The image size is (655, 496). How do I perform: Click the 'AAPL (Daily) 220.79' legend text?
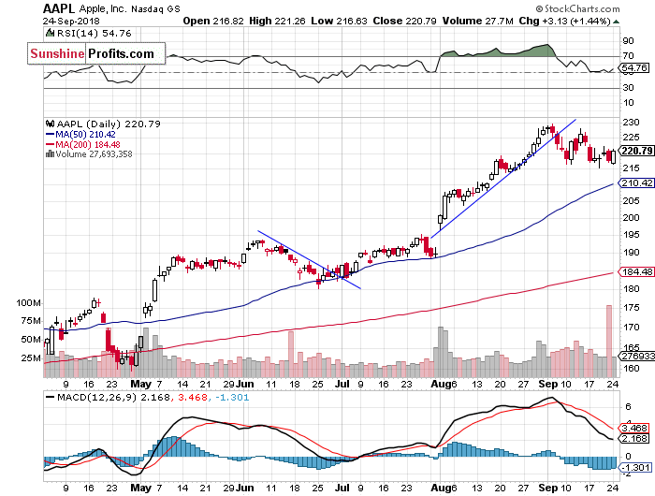[x=109, y=124]
